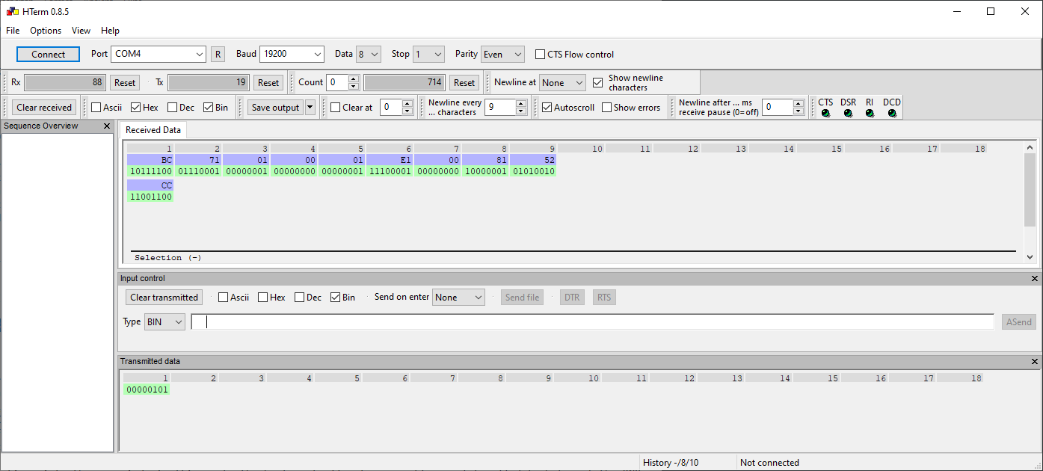Increase Clear at spinner value
The width and height of the screenshot is (1043, 471).
pos(407,104)
